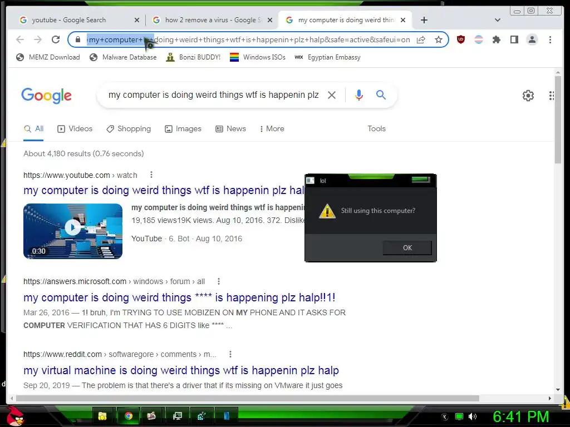Close the 'youtube - Google Search' tab
This screenshot has width=570, height=427.
tap(137, 20)
